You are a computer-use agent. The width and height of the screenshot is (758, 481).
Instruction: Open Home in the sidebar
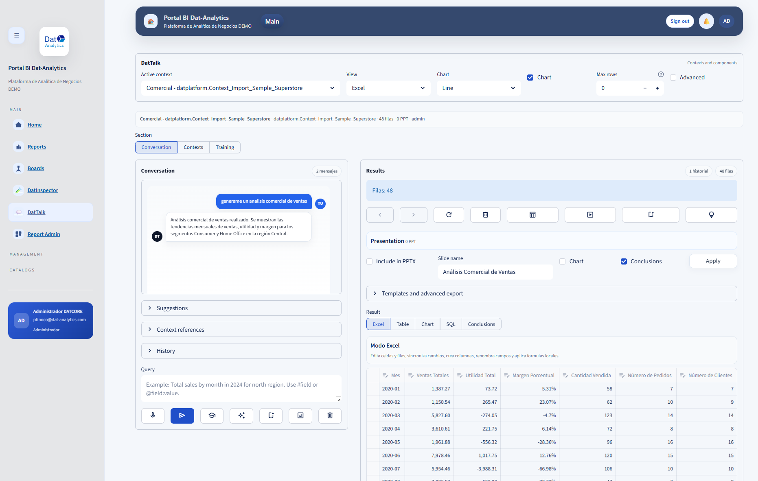click(35, 125)
